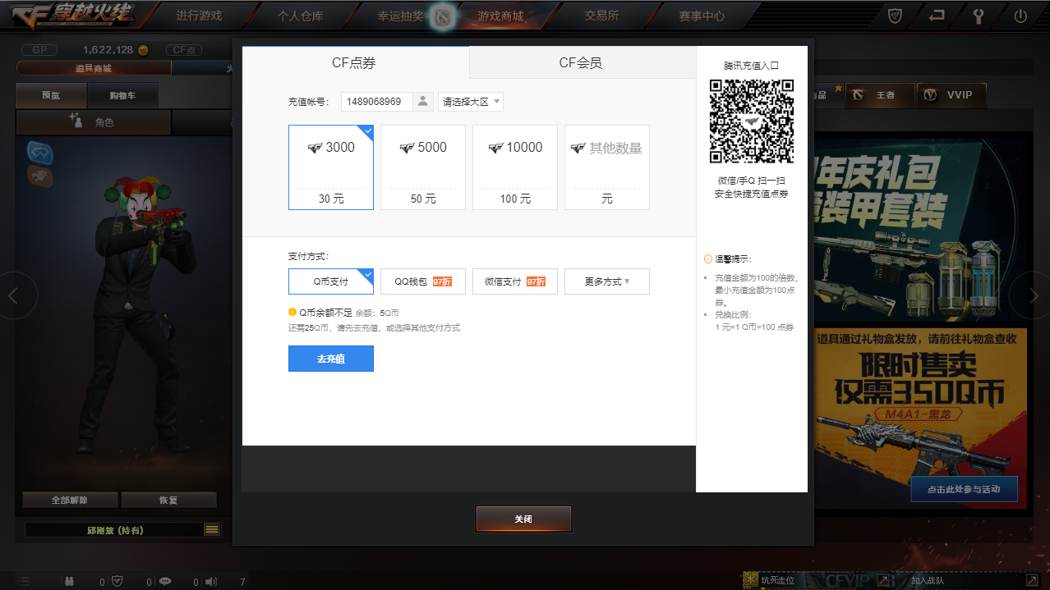This screenshot has height=590, width=1050.
Task: Click the 全部解除 button
Action: 70,500
